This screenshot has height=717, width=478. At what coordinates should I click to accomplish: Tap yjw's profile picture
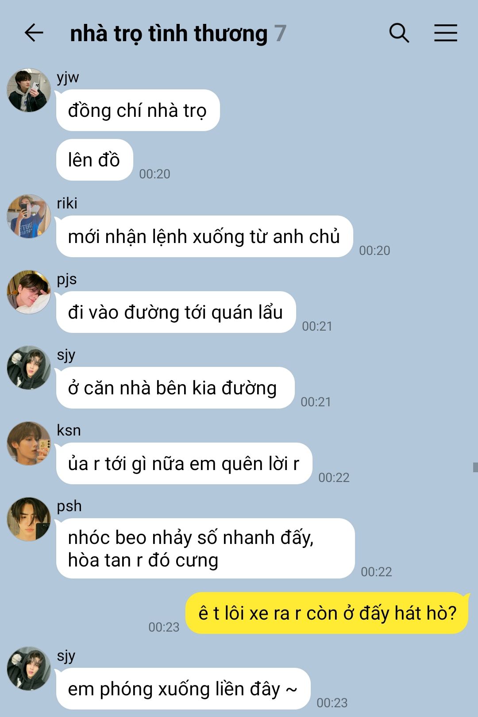[29, 90]
